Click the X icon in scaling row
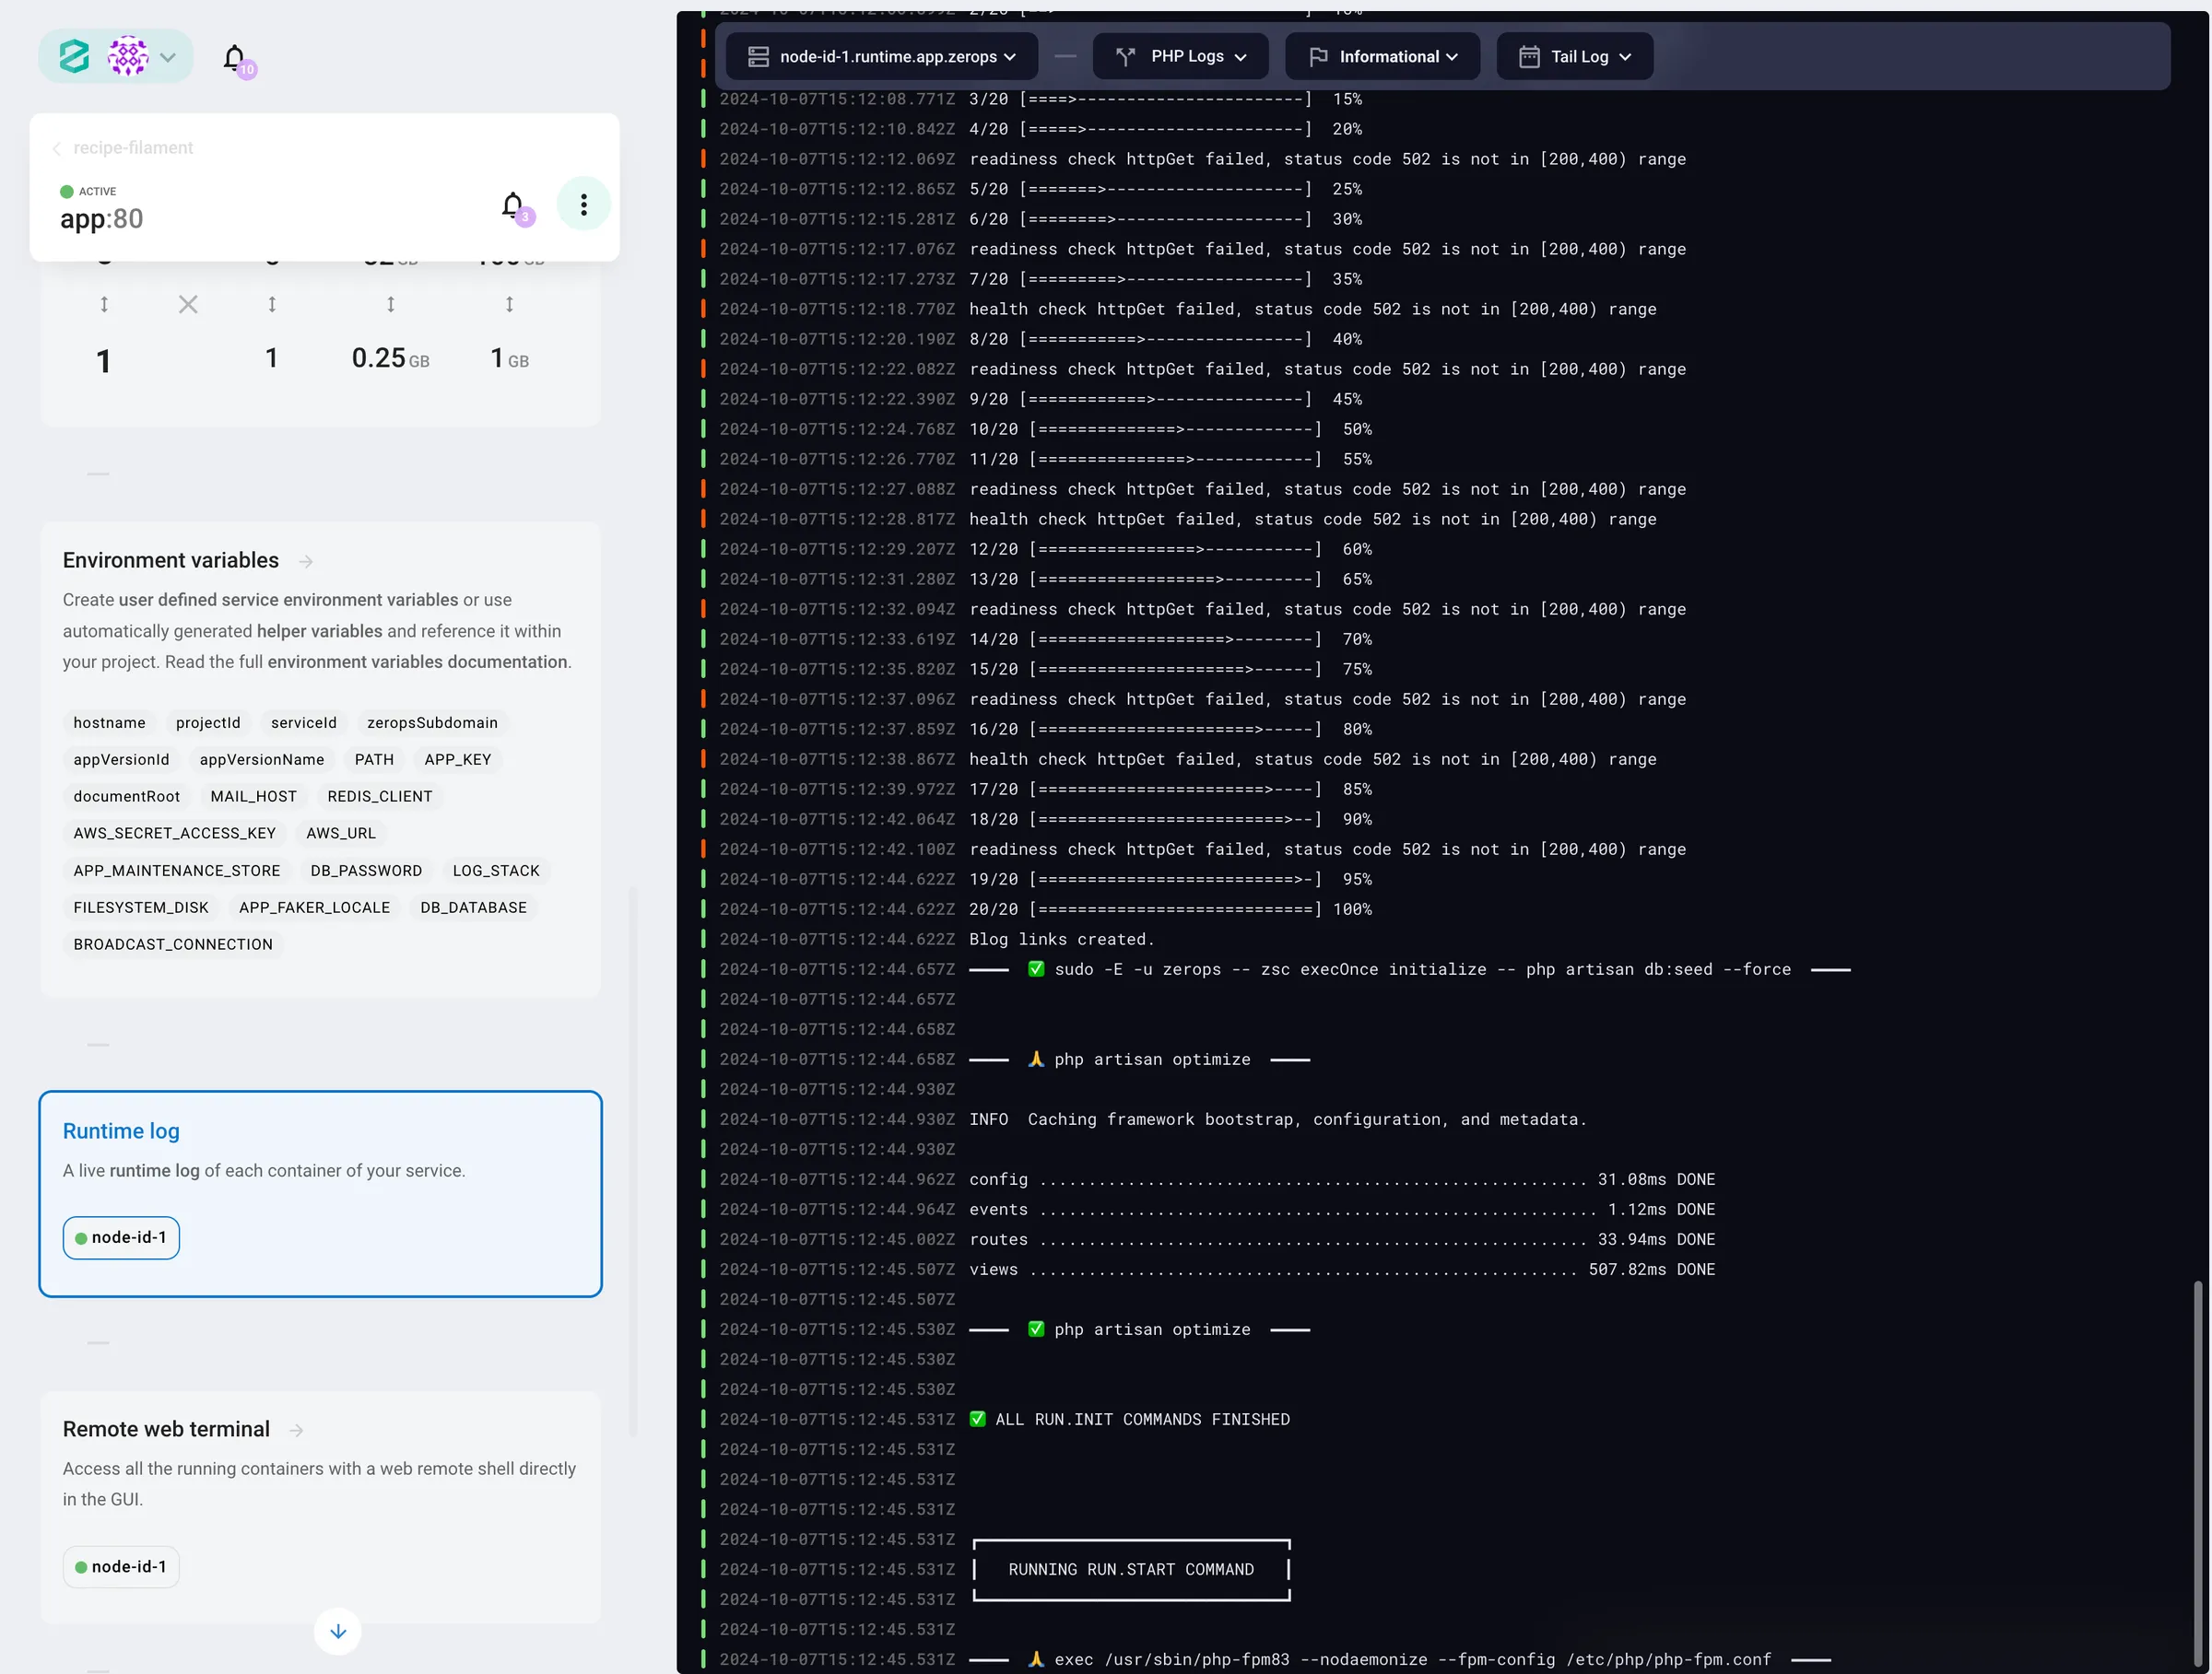The image size is (2212, 1674). click(188, 304)
